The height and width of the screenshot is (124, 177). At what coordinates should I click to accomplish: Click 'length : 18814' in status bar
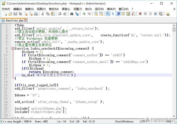point(22,121)
